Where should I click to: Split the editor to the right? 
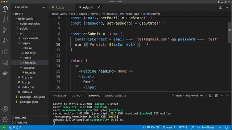pos(220,7)
